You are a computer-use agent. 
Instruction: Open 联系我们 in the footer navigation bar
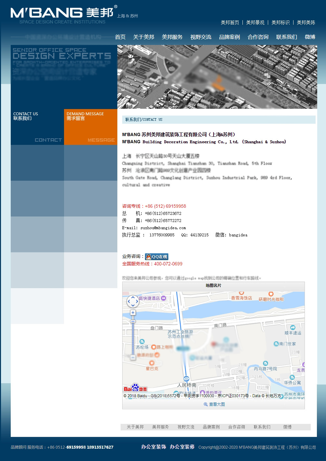coord(262,427)
